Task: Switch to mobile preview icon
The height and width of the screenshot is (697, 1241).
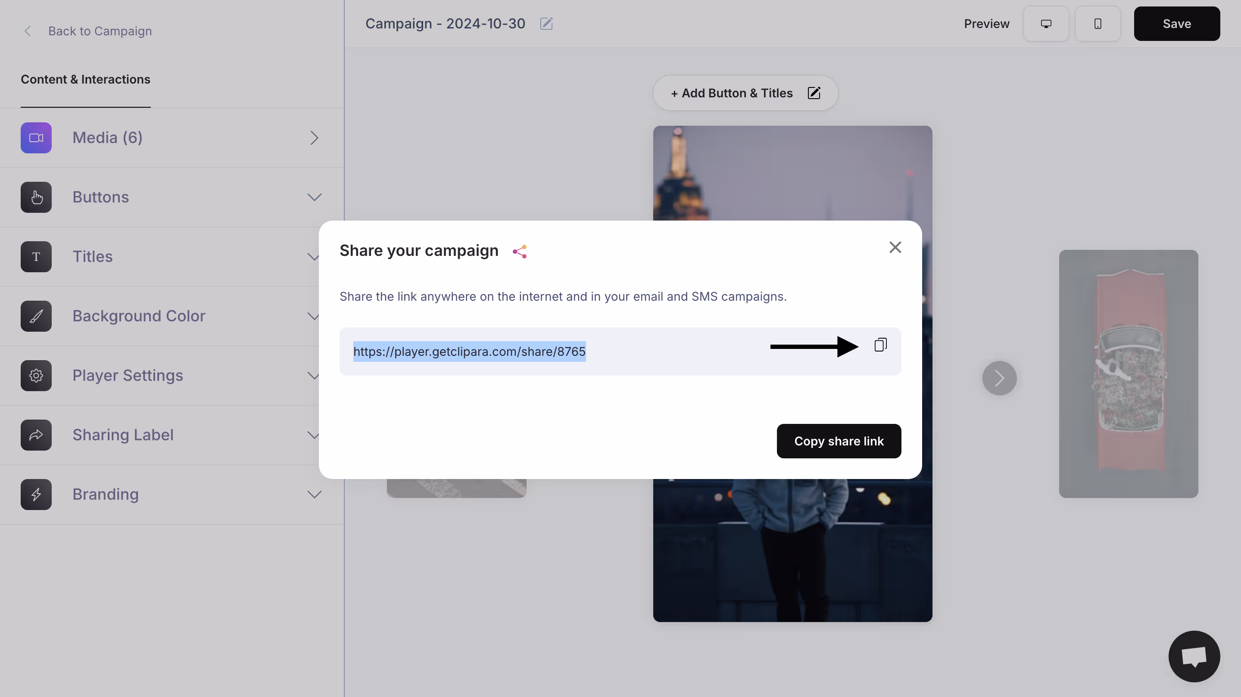Action: (x=1098, y=24)
